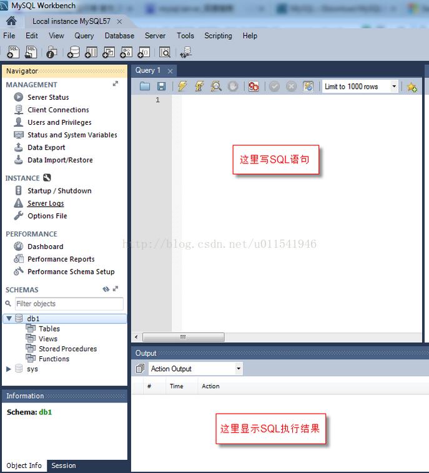Click the reconnect to DBMS toolbar icon
This screenshot has height=473, width=429.
pyautogui.click(x=185, y=53)
